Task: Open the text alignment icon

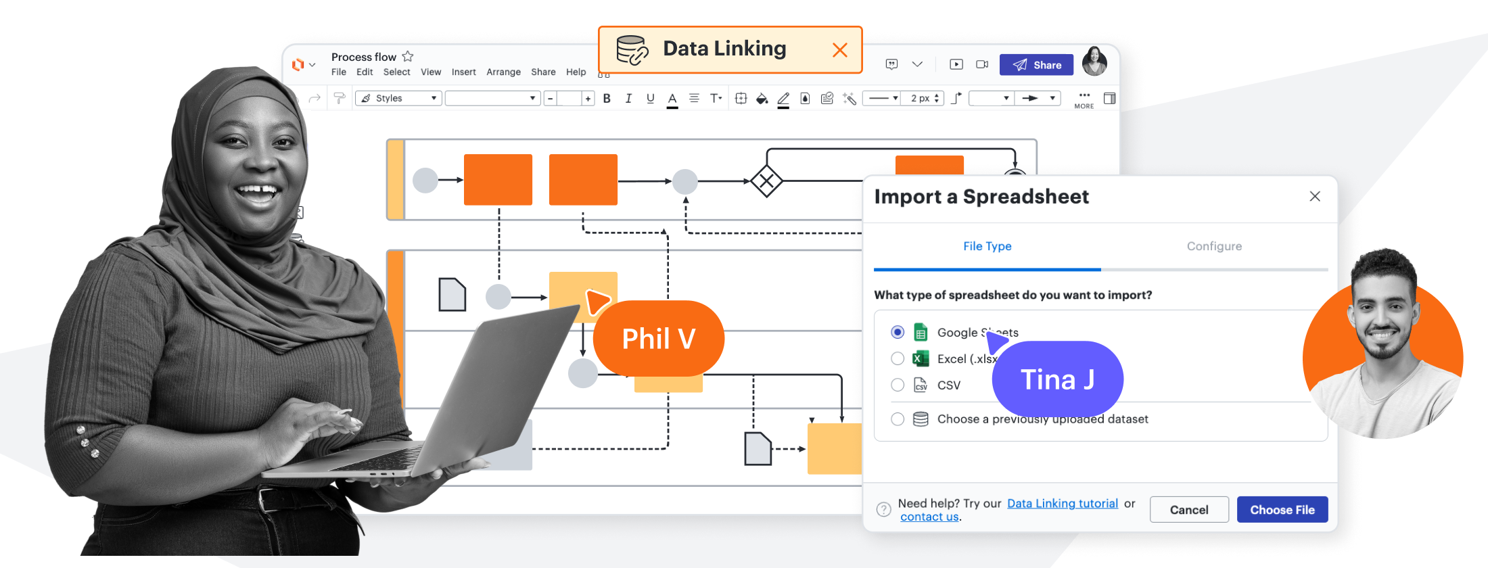Action: click(694, 99)
